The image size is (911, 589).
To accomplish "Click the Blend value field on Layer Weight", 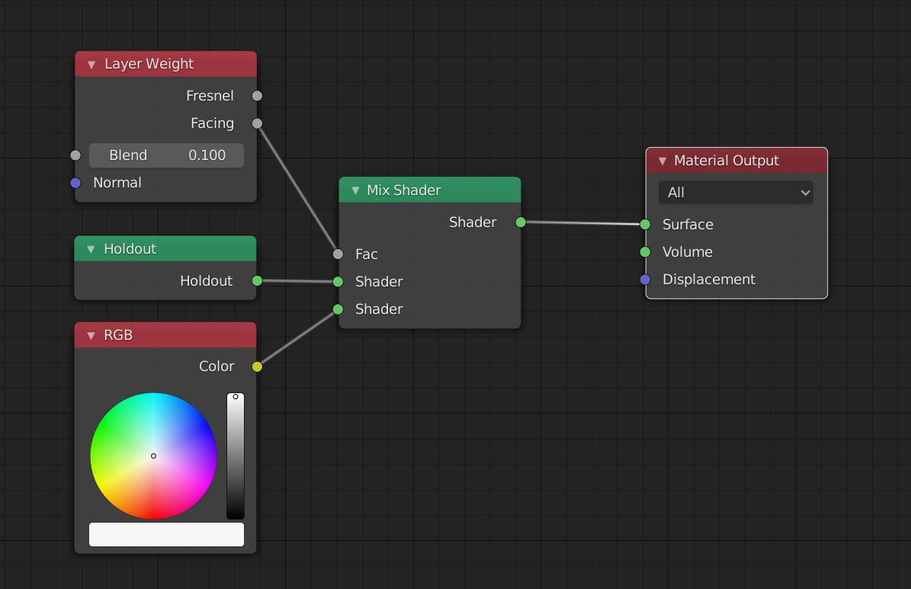I will click(166, 155).
